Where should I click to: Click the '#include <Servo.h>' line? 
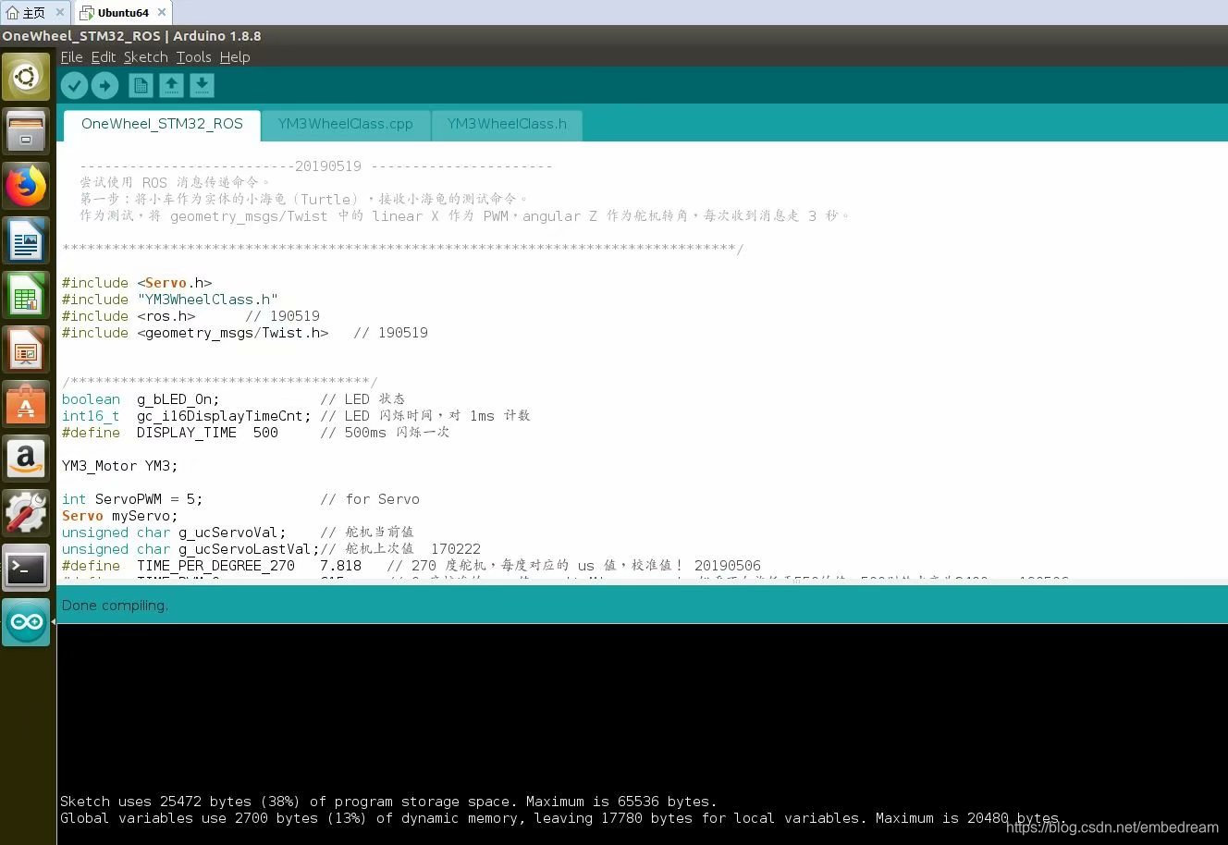[137, 283]
